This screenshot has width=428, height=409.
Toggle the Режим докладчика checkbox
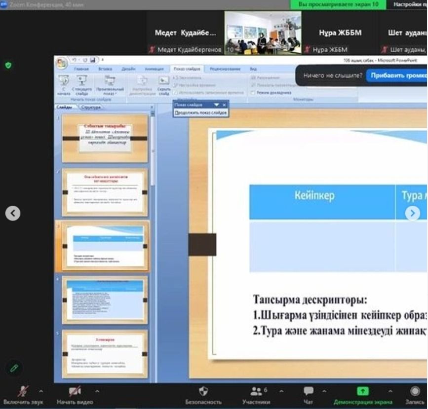click(253, 92)
